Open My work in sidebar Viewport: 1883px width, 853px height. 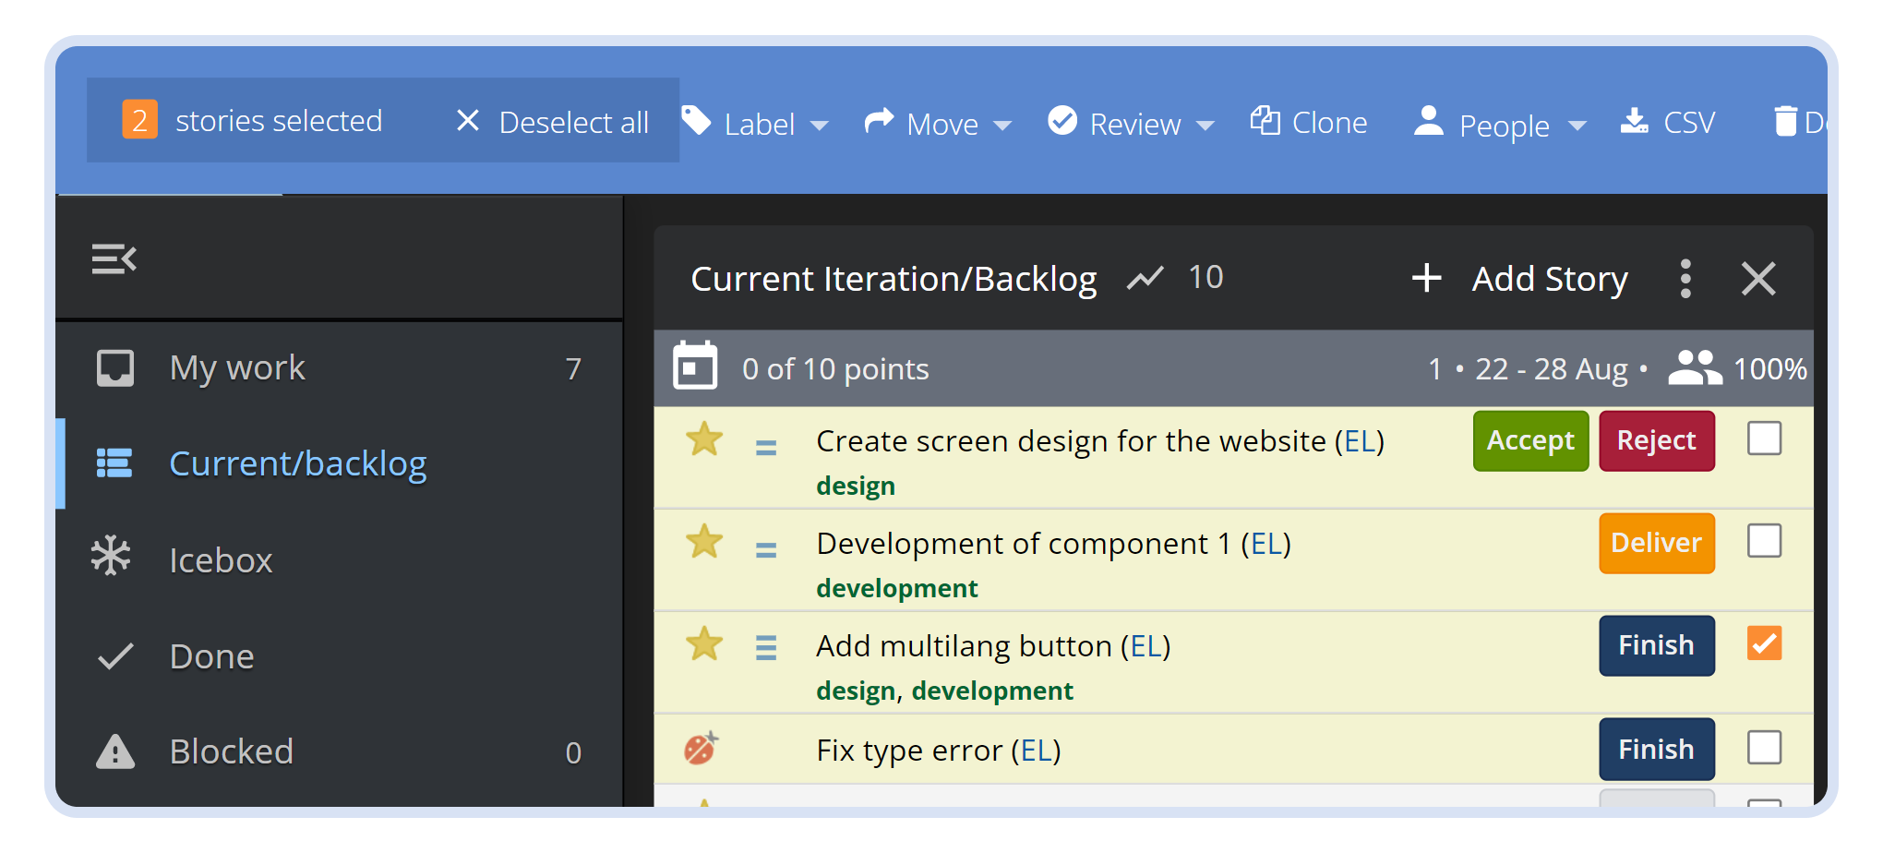340,368
